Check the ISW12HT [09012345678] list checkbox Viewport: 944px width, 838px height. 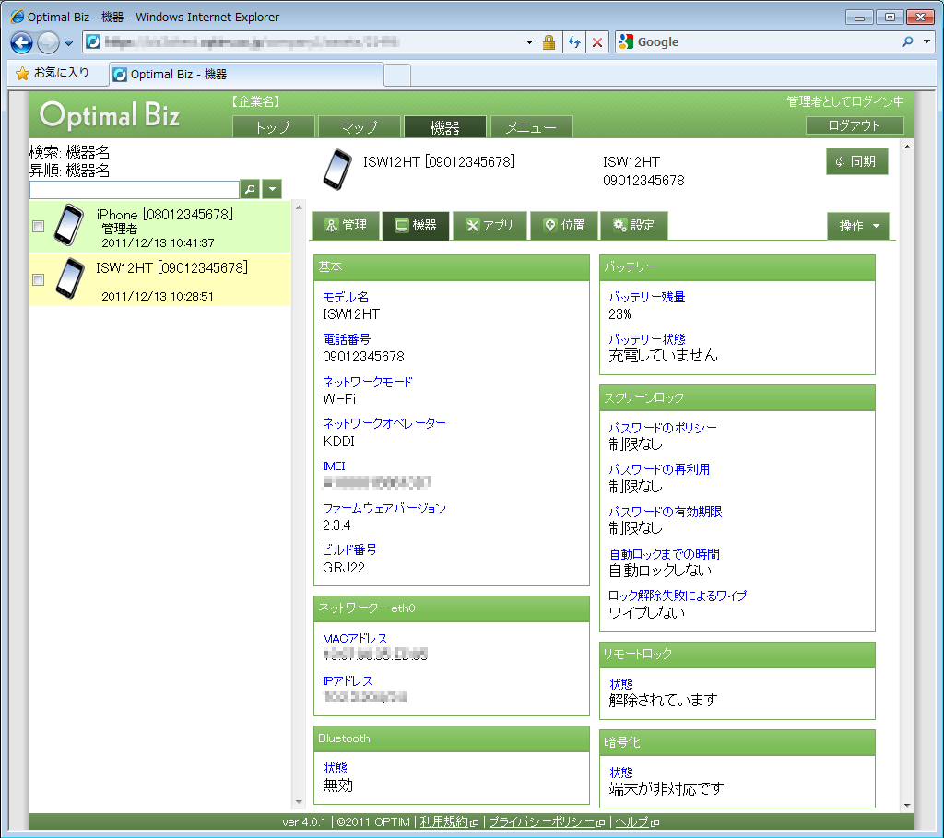(39, 280)
